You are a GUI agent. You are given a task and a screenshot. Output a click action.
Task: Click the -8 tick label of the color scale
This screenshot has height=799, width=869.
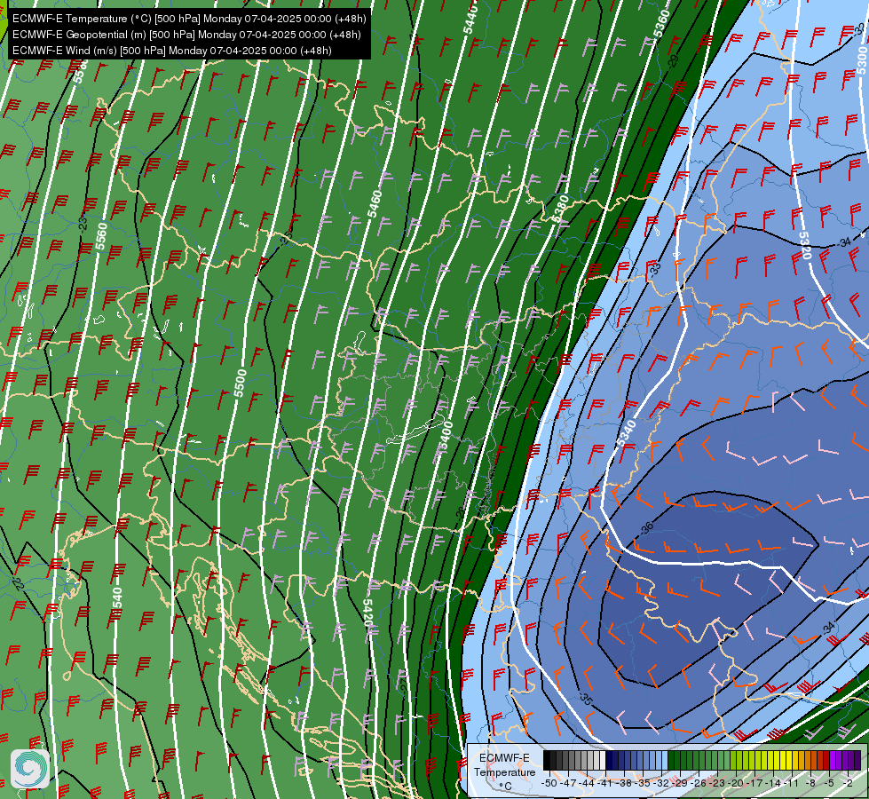tap(810, 783)
